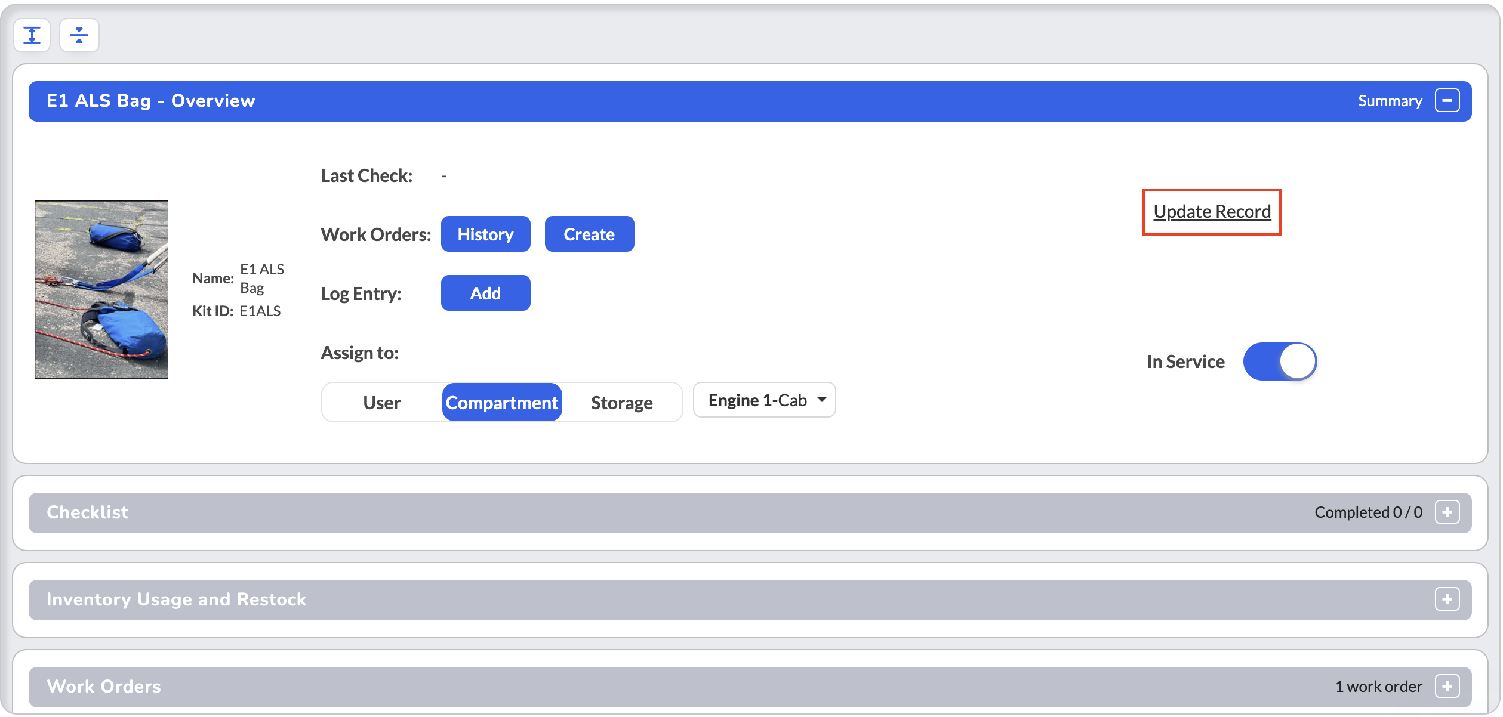This screenshot has width=1503, height=717.
Task: Click the Inventory Usage and Restock header
Action: tap(750, 600)
